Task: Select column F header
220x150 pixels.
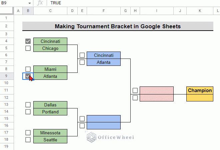Action: tap(104, 11)
